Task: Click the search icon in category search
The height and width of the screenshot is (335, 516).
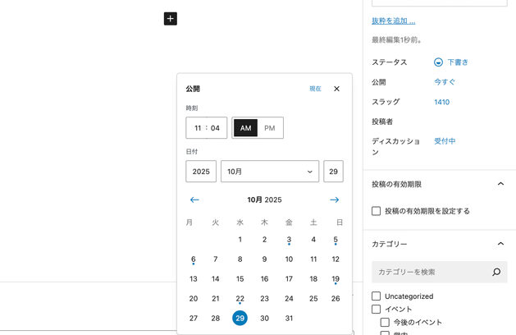Action: point(495,272)
